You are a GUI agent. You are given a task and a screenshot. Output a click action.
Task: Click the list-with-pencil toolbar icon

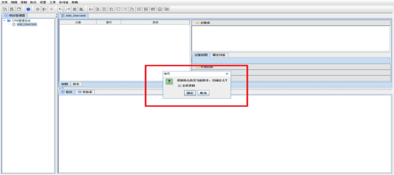[x=104, y=9]
